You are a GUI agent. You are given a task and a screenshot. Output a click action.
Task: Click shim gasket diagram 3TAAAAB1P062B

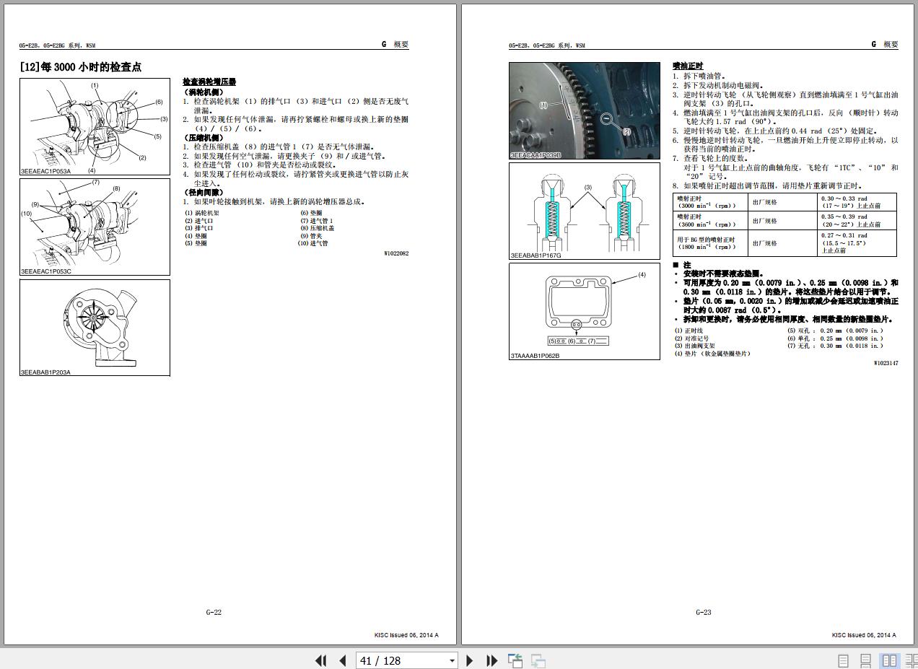tap(585, 311)
